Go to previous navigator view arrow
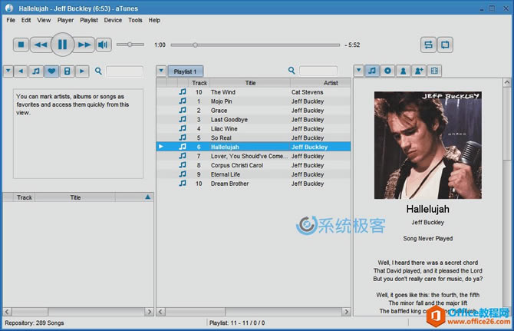The width and height of the screenshot is (514, 331). coord(21,71)
